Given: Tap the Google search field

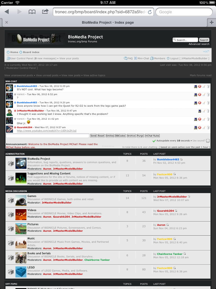Looking at the screenshot, I should tap(184, 12).
